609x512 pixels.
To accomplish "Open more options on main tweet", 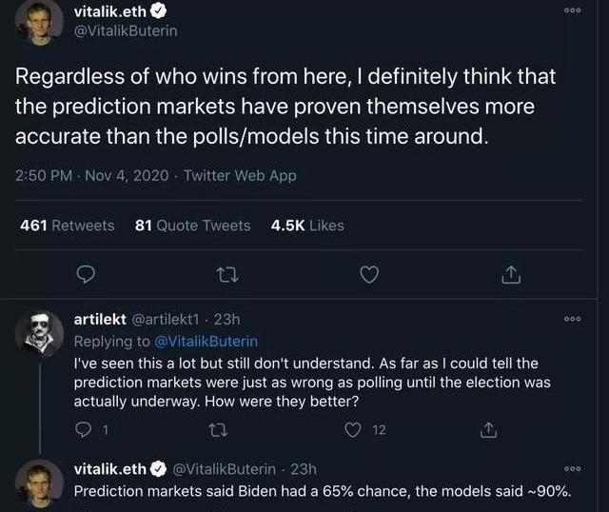I will pos(572,10).
